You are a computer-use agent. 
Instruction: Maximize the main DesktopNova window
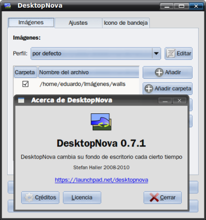(181, 6)
